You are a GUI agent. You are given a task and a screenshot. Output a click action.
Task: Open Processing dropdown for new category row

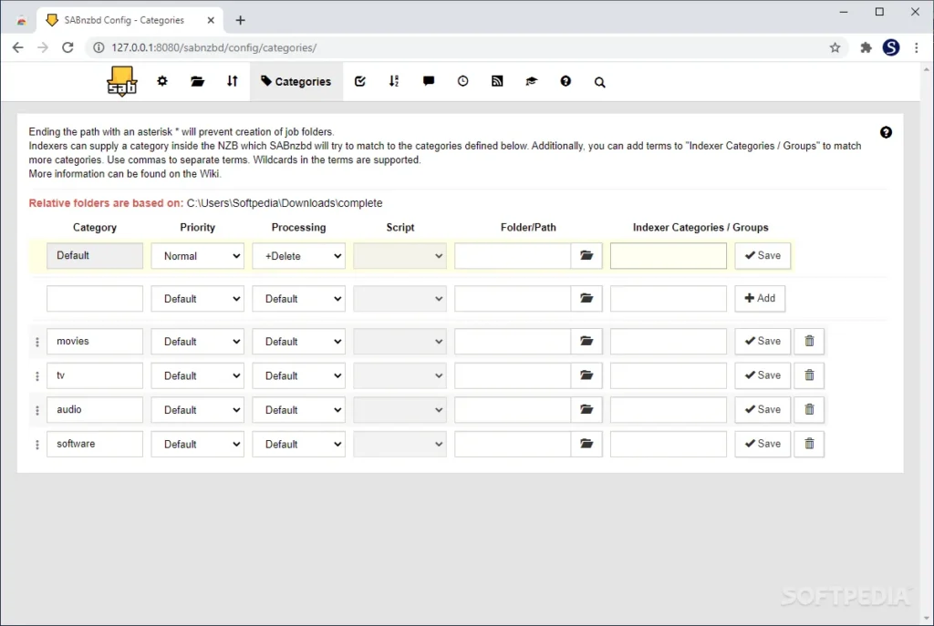click(x=298, y=299)
